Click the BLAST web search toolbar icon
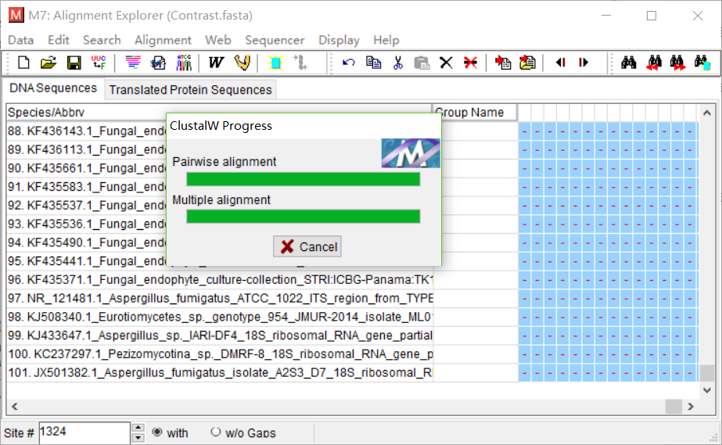 tap(158, 62)
